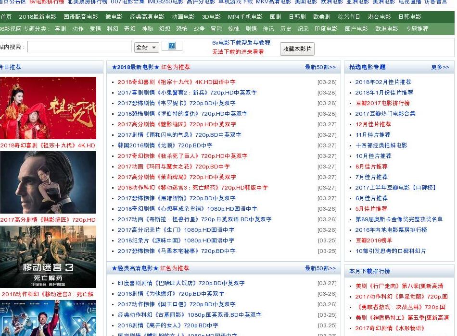Open 《黑暗缪斯》 movie link
Image resolution: width=457 pixels, height=336 pixels.
pyautogui.click(x=177, y=198)
